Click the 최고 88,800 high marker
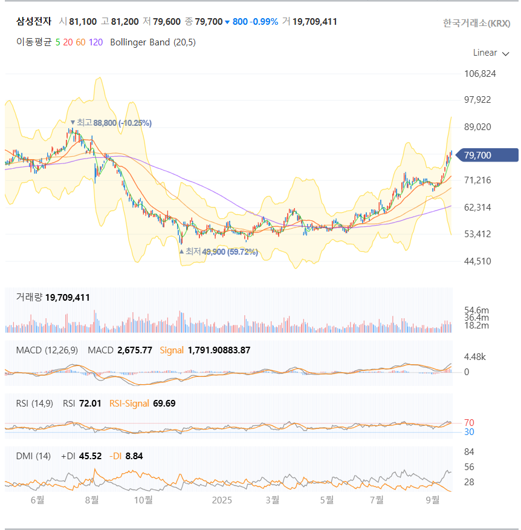This screenshot has height=530, width=521. tap(111, 123)
